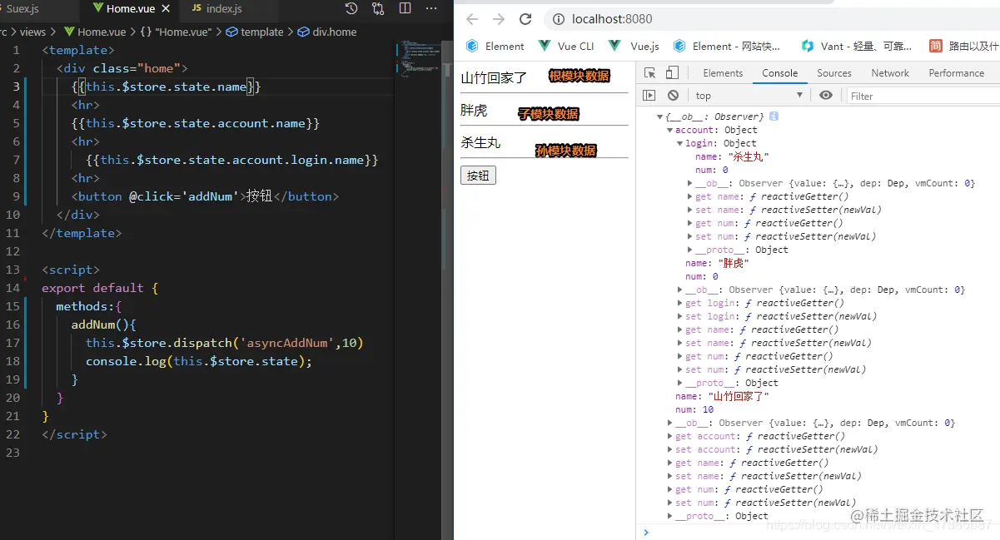Click the views breadcrumb in VS Code
The height and width of the screenshot is (540, 1000).
(x=33, y=32)
